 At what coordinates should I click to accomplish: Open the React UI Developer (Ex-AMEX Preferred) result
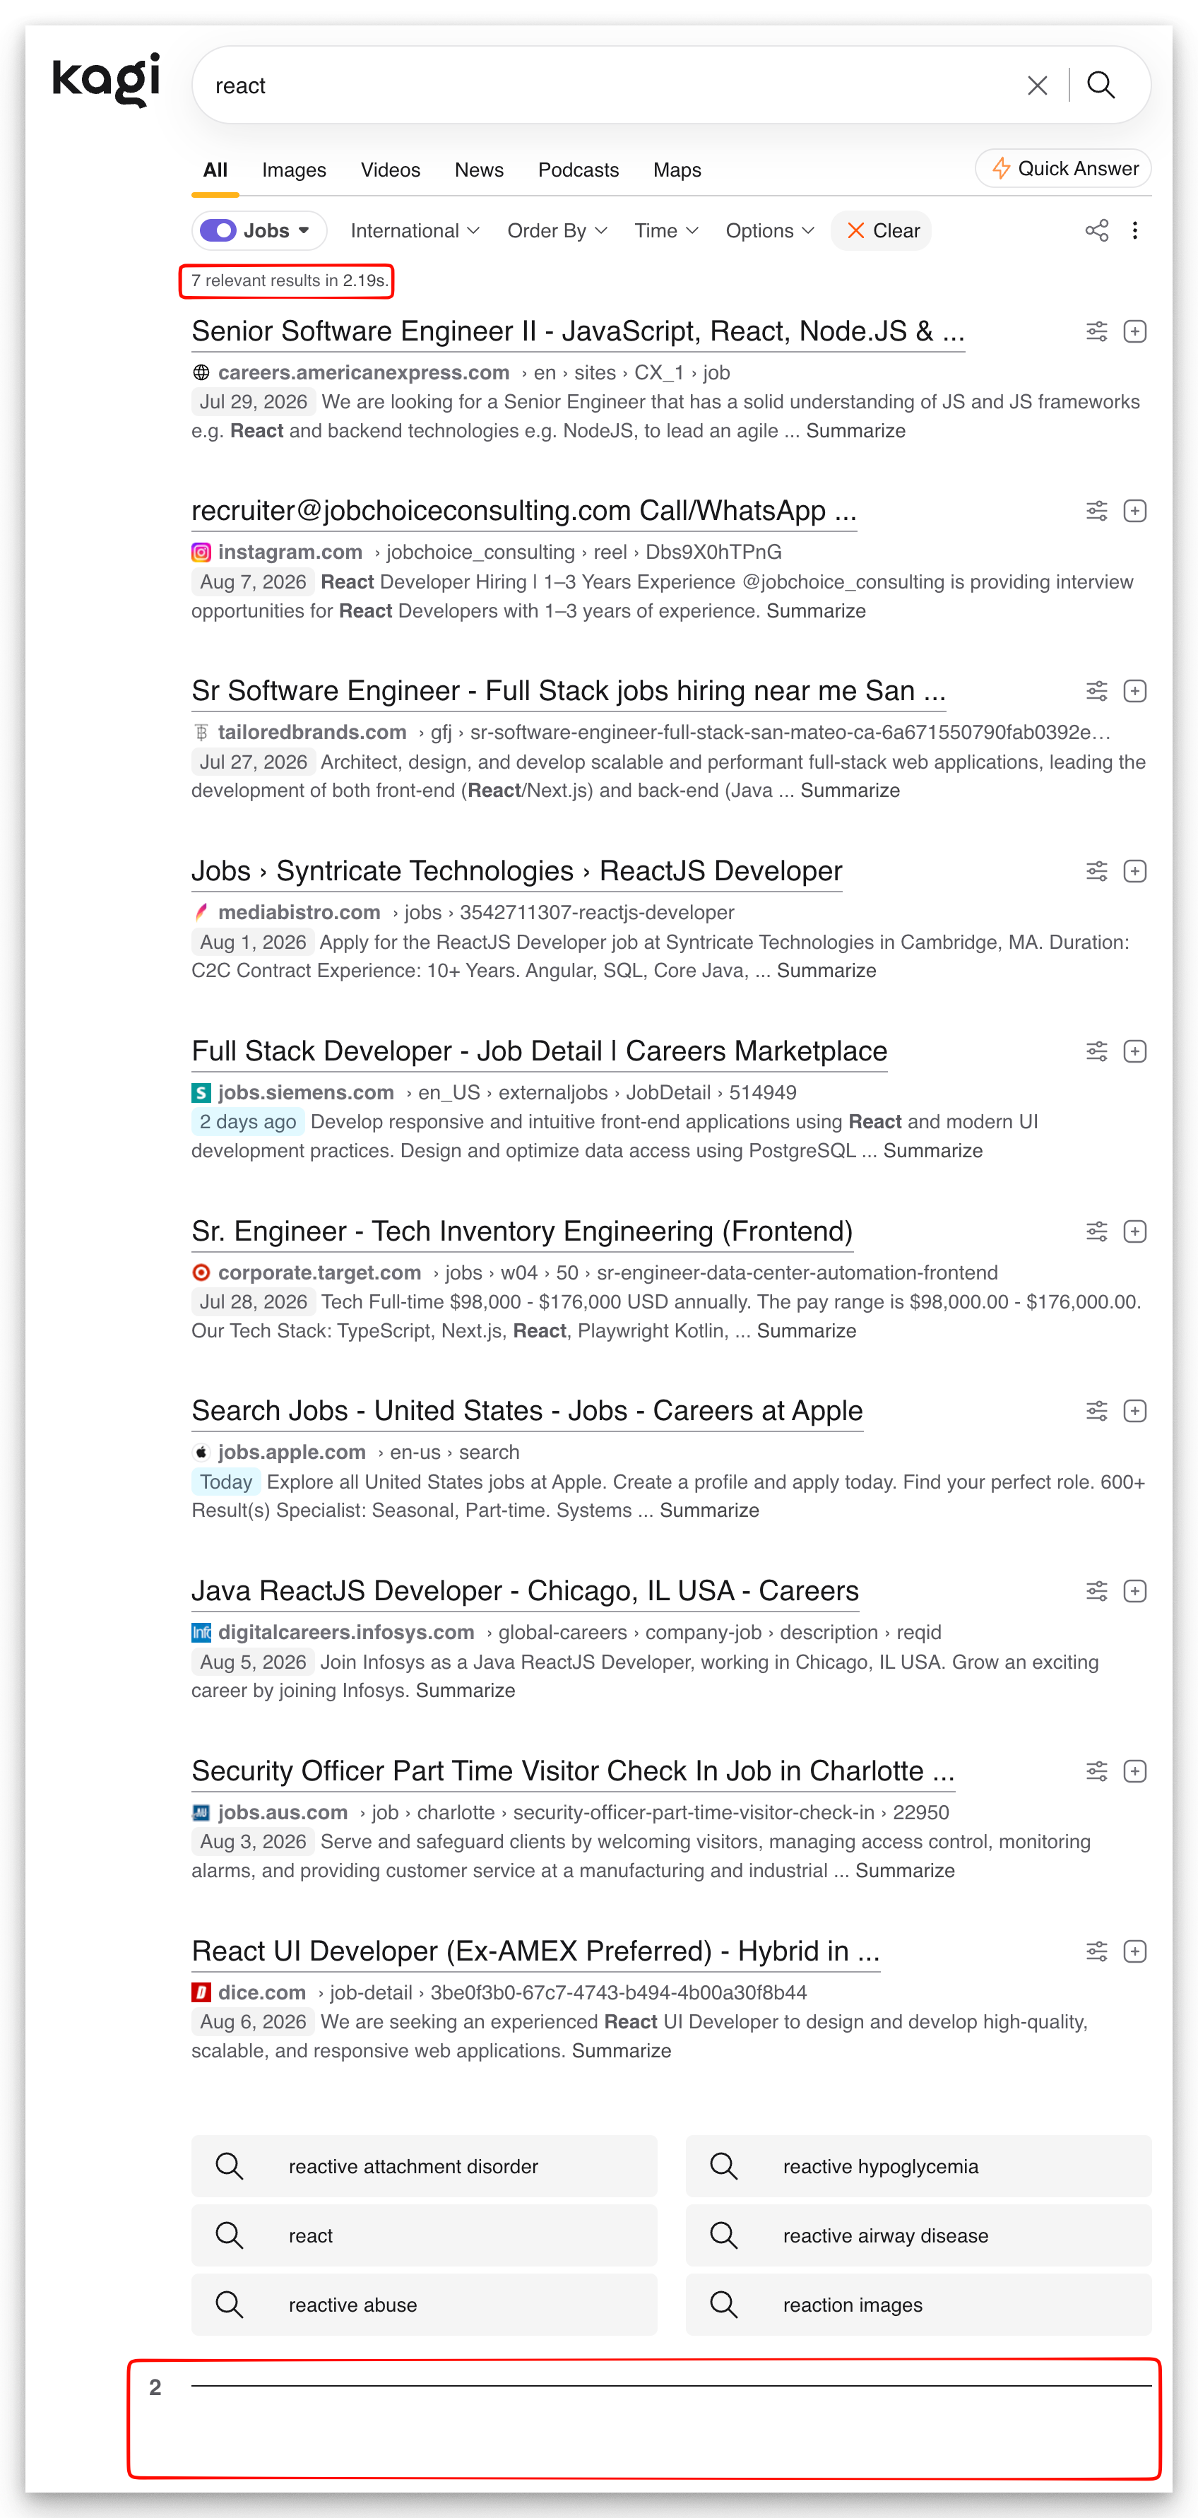pos(535,1952)
